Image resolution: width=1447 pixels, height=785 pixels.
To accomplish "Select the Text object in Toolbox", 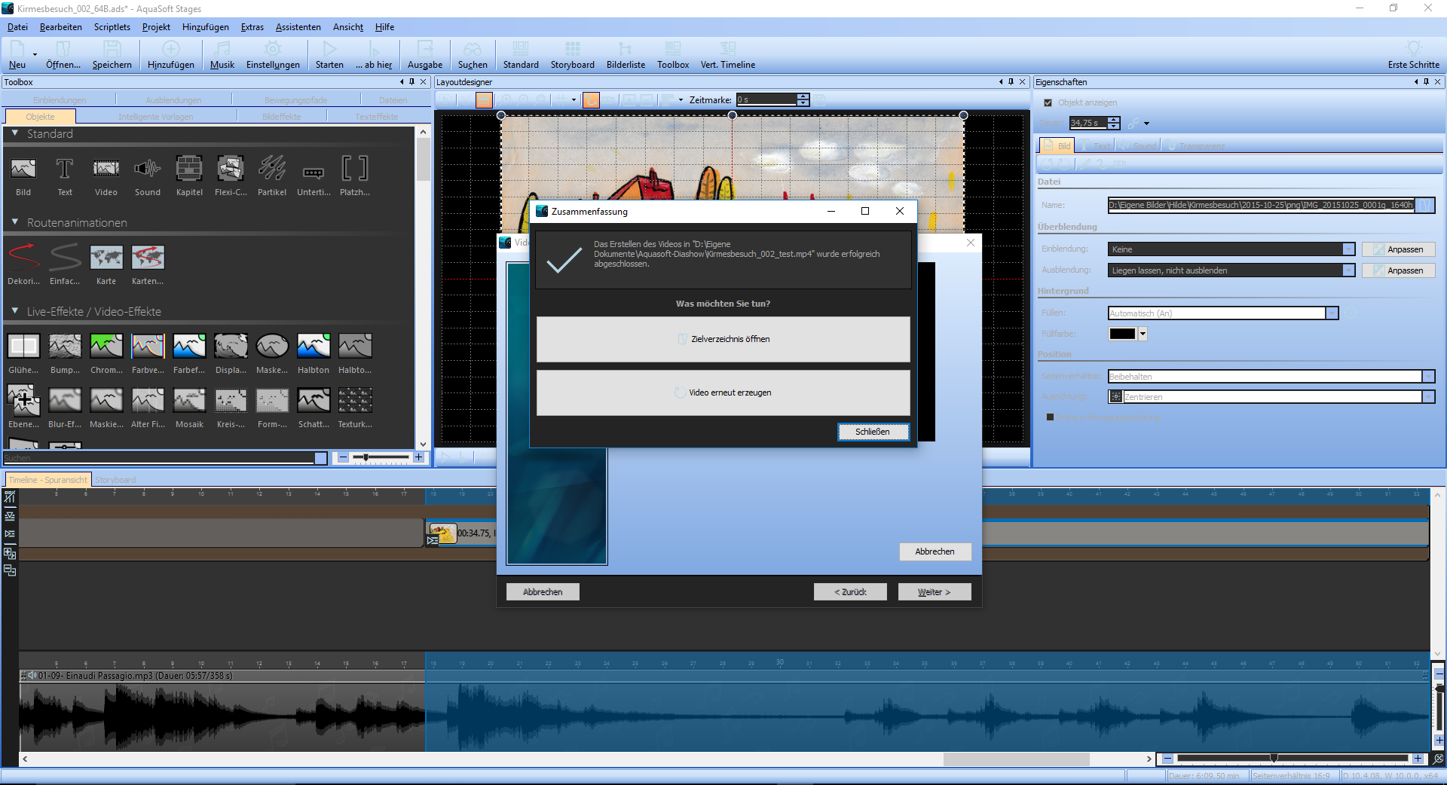I will 65,170.
